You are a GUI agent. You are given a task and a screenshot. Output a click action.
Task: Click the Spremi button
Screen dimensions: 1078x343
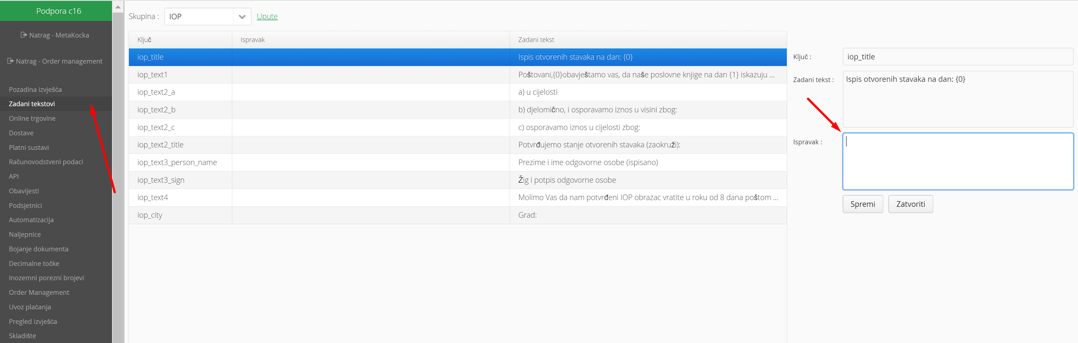pyautogui.click(x=862, y=204)
